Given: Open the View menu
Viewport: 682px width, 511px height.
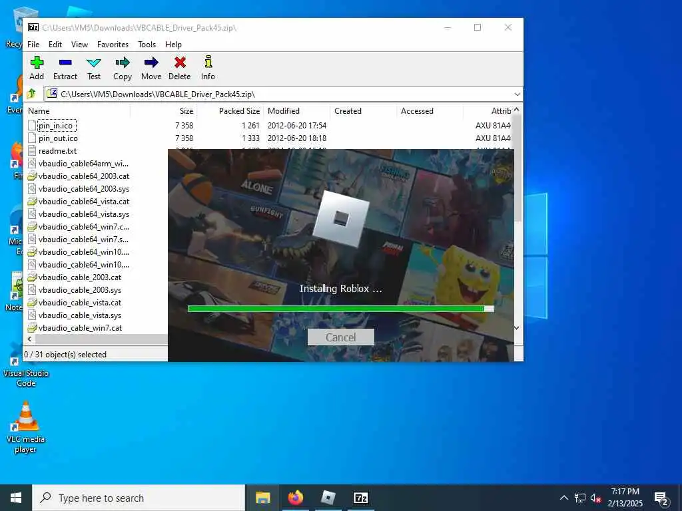Looking at the screenshot, I should pos(79,45).
